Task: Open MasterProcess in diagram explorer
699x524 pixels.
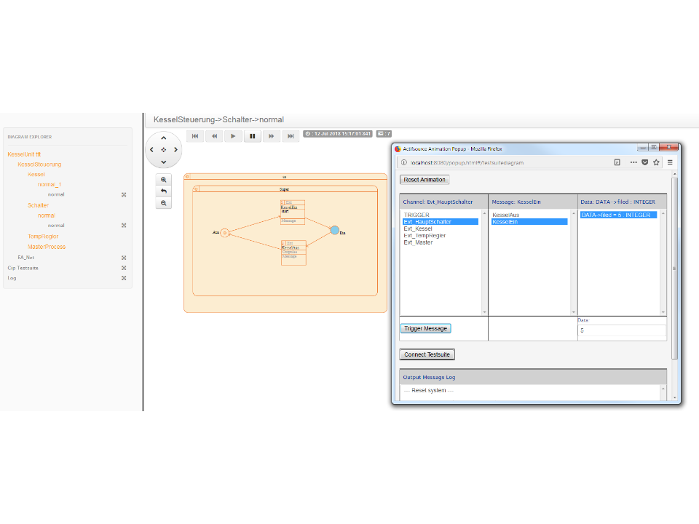Action: click(47, 247)
